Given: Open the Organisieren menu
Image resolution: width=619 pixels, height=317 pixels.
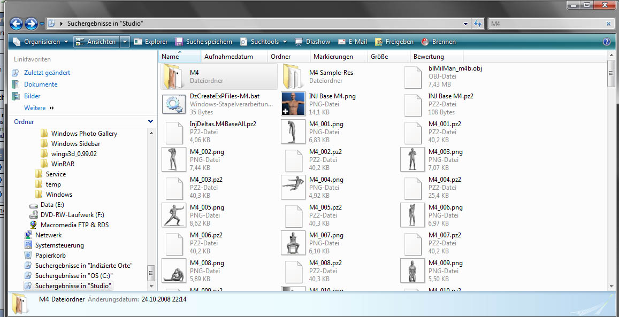Looking at the screenshot, I should 40,41.
